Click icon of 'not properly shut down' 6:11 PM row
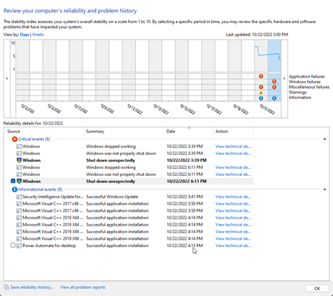 pyautogui.click(x=19, y=175)
